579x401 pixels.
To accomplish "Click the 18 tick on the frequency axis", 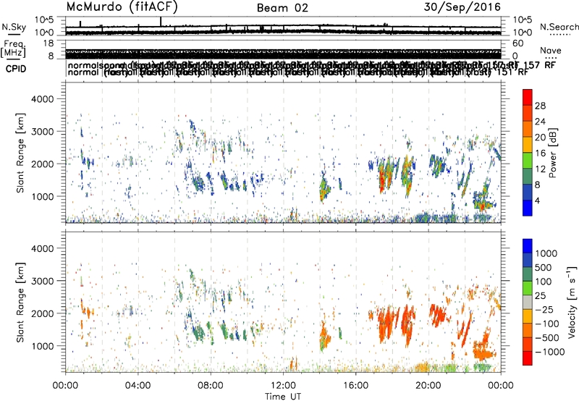I will click(x=48, y=43).
